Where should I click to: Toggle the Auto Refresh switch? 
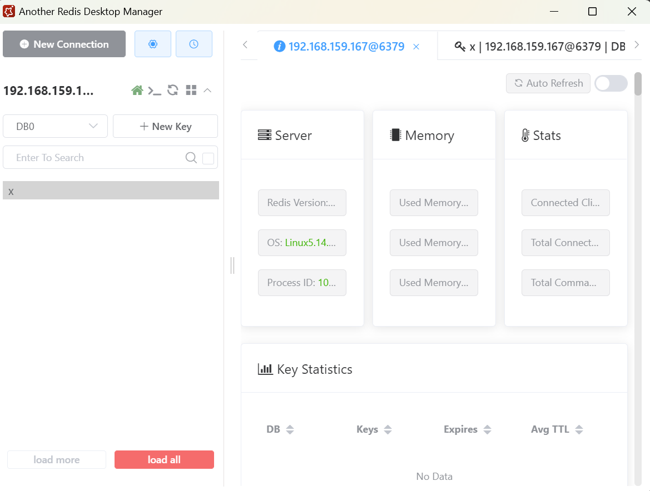tap(611, 83)
